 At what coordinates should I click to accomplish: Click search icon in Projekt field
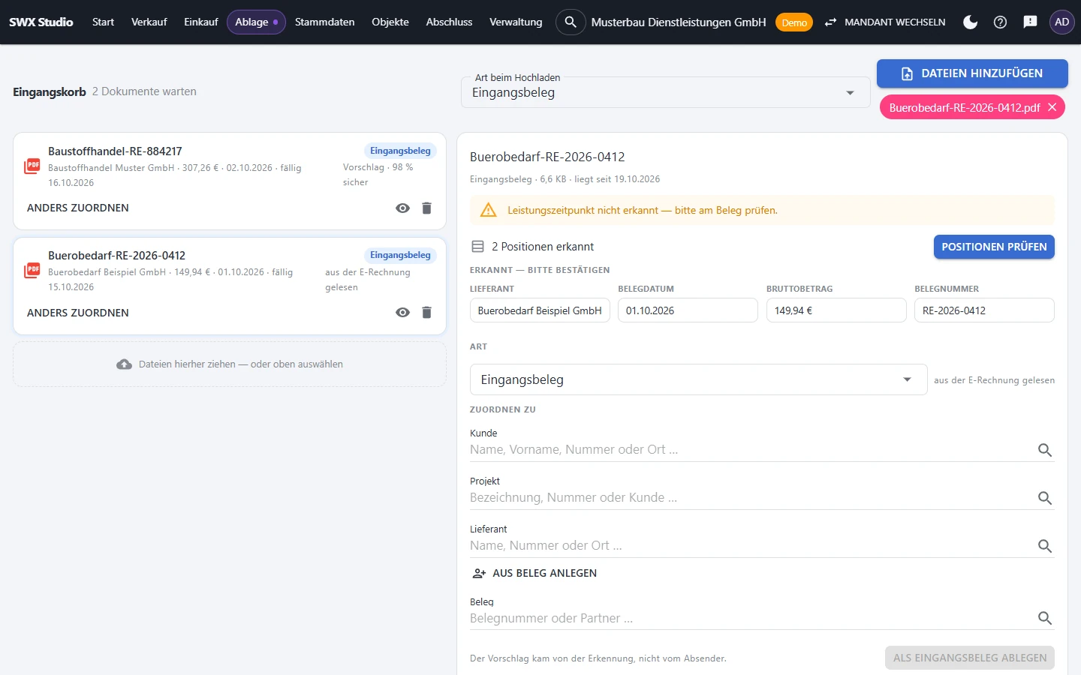point(1044,498)
